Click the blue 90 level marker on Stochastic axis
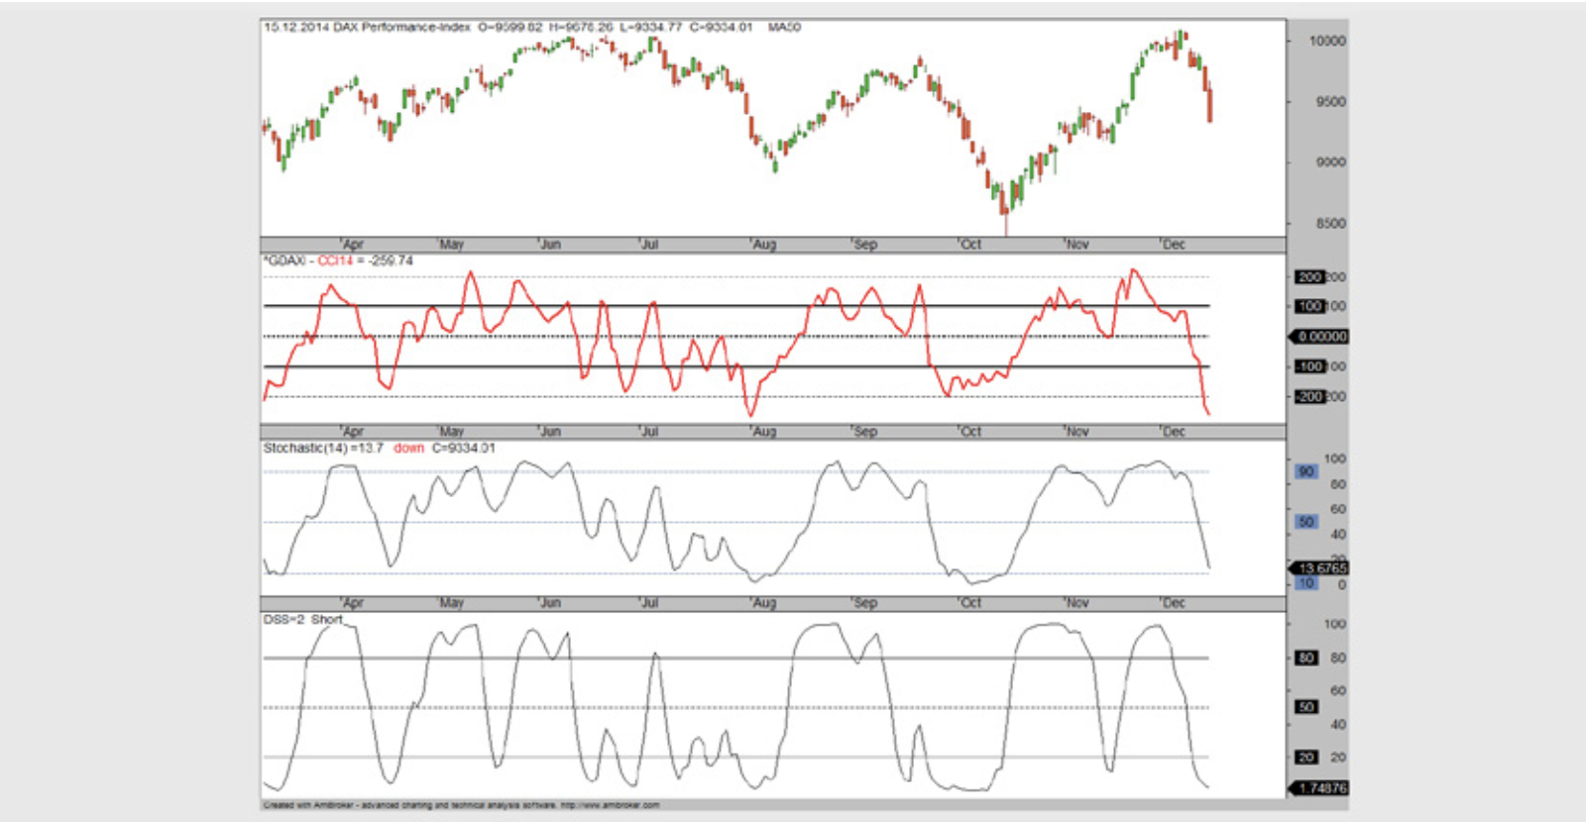Viewport: 1586px width, 822px height. 1306,471
